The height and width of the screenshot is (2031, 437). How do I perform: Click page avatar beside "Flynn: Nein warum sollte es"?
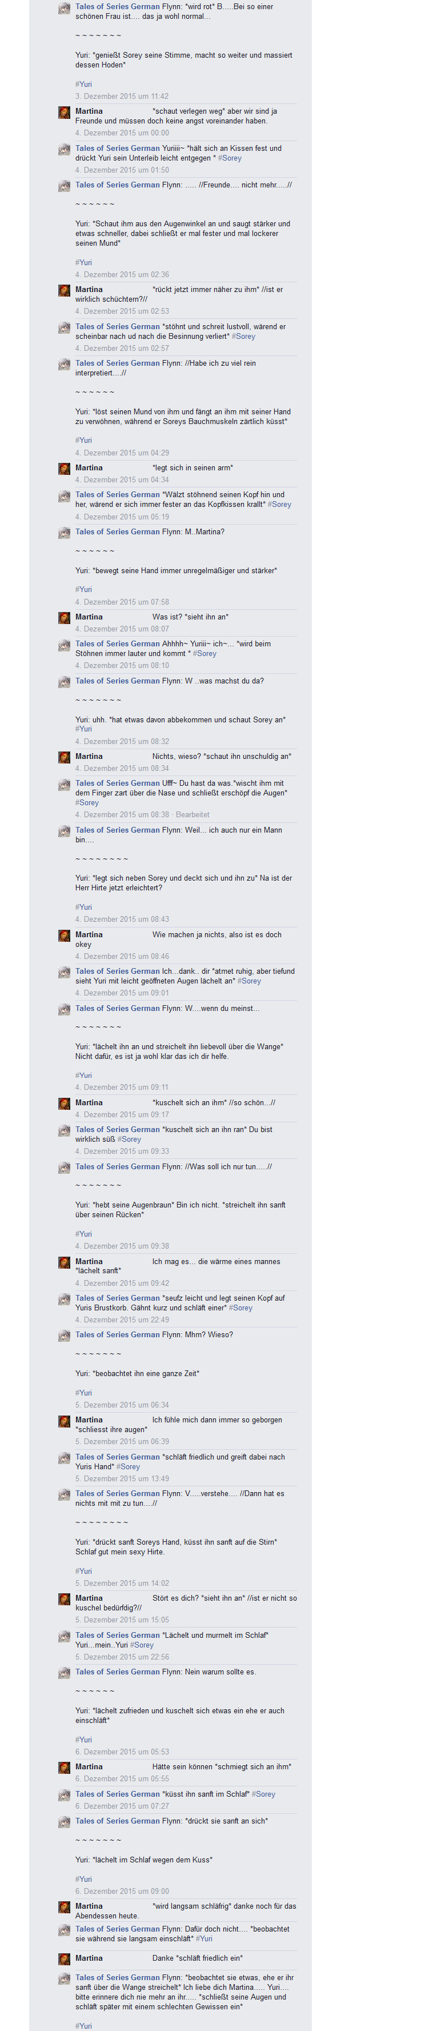coord(64,1673)
